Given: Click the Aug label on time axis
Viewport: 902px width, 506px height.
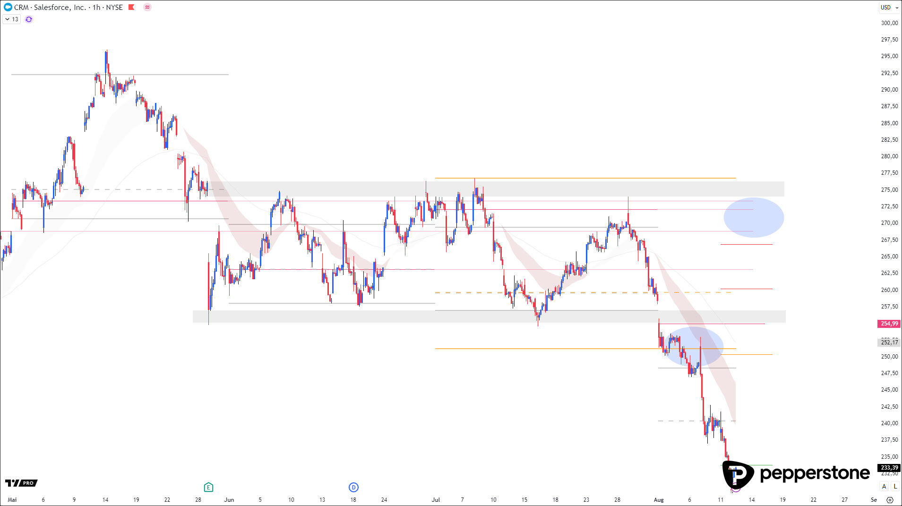Looking at the screenshot, I should click(659, 499).
